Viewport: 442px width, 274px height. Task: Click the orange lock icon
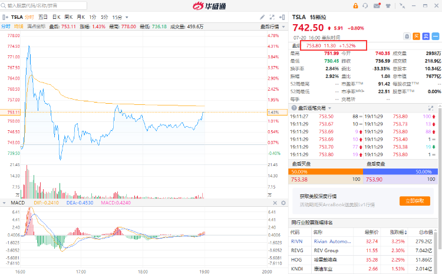pos(355,6)
